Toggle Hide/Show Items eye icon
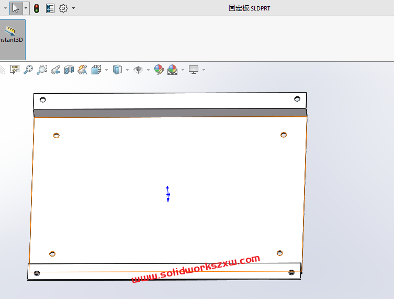 [138, 70]
